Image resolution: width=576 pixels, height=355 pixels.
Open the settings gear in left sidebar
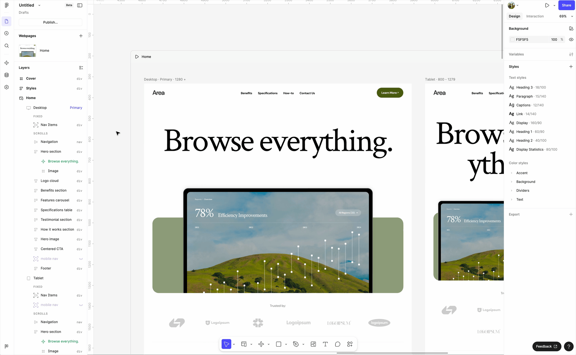[x=6, y=87]
